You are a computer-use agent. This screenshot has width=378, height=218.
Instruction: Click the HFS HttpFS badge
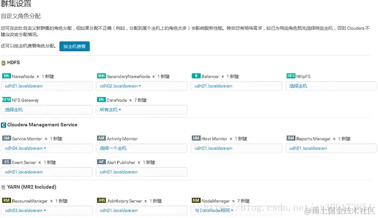(291, 76)
